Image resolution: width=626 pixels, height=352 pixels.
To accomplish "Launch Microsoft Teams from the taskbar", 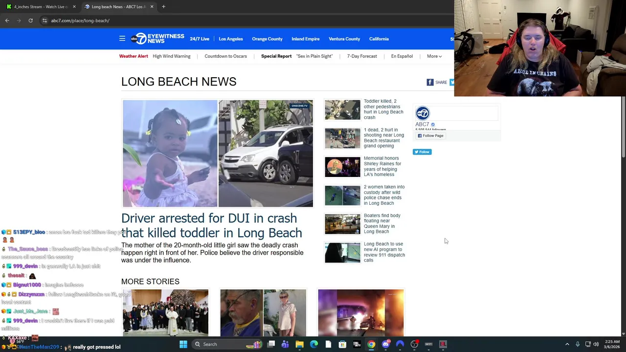I will tap(285, 344).
